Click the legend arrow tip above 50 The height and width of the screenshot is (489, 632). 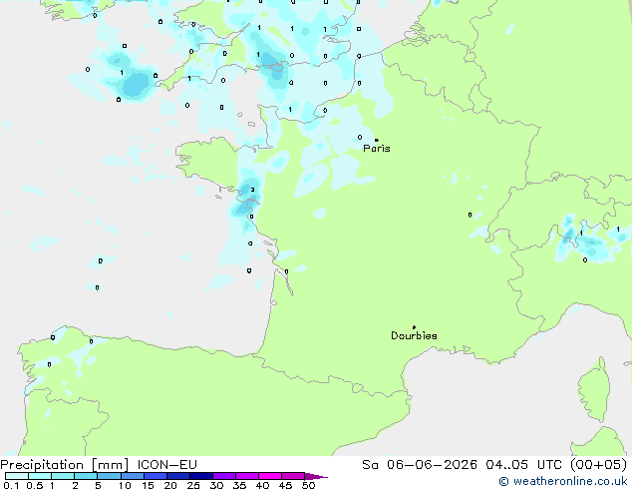(316, 476)
